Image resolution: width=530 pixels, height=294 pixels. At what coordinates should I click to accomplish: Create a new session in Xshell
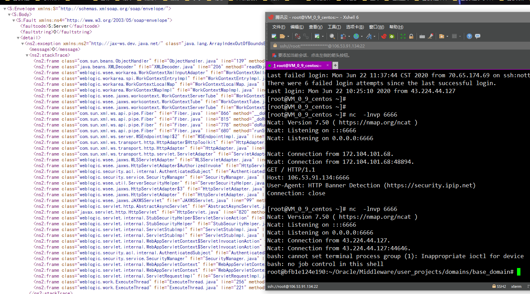[x=274, y=36]
